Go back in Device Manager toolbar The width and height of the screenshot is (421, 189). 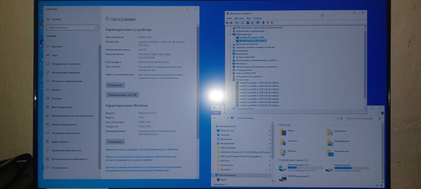tap(227, 23)
